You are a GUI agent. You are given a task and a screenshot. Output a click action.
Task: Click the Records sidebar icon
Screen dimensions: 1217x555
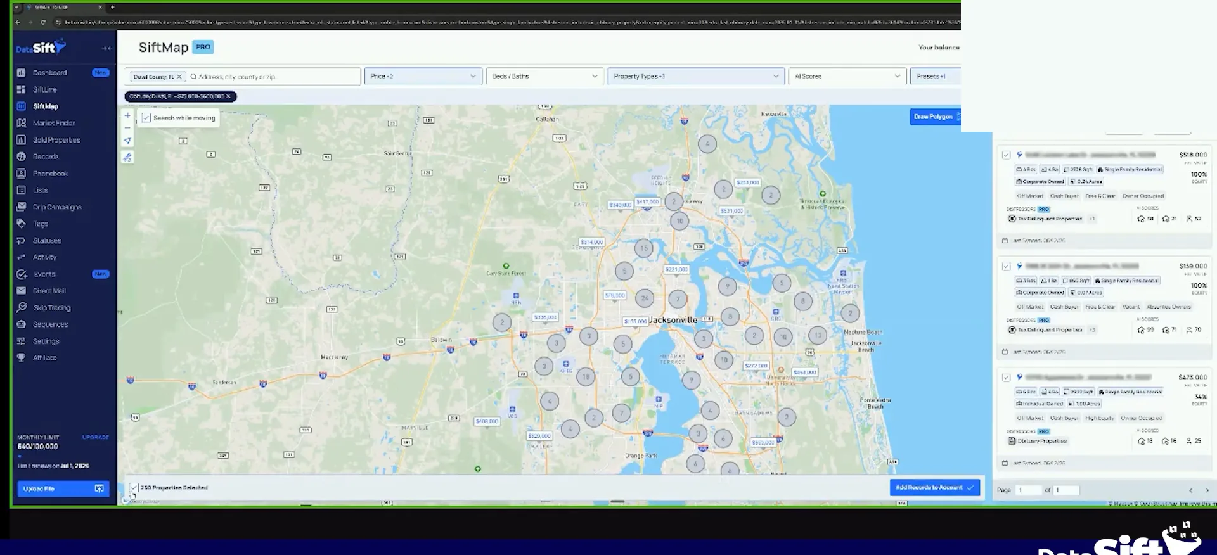click(x=21, y=156)
